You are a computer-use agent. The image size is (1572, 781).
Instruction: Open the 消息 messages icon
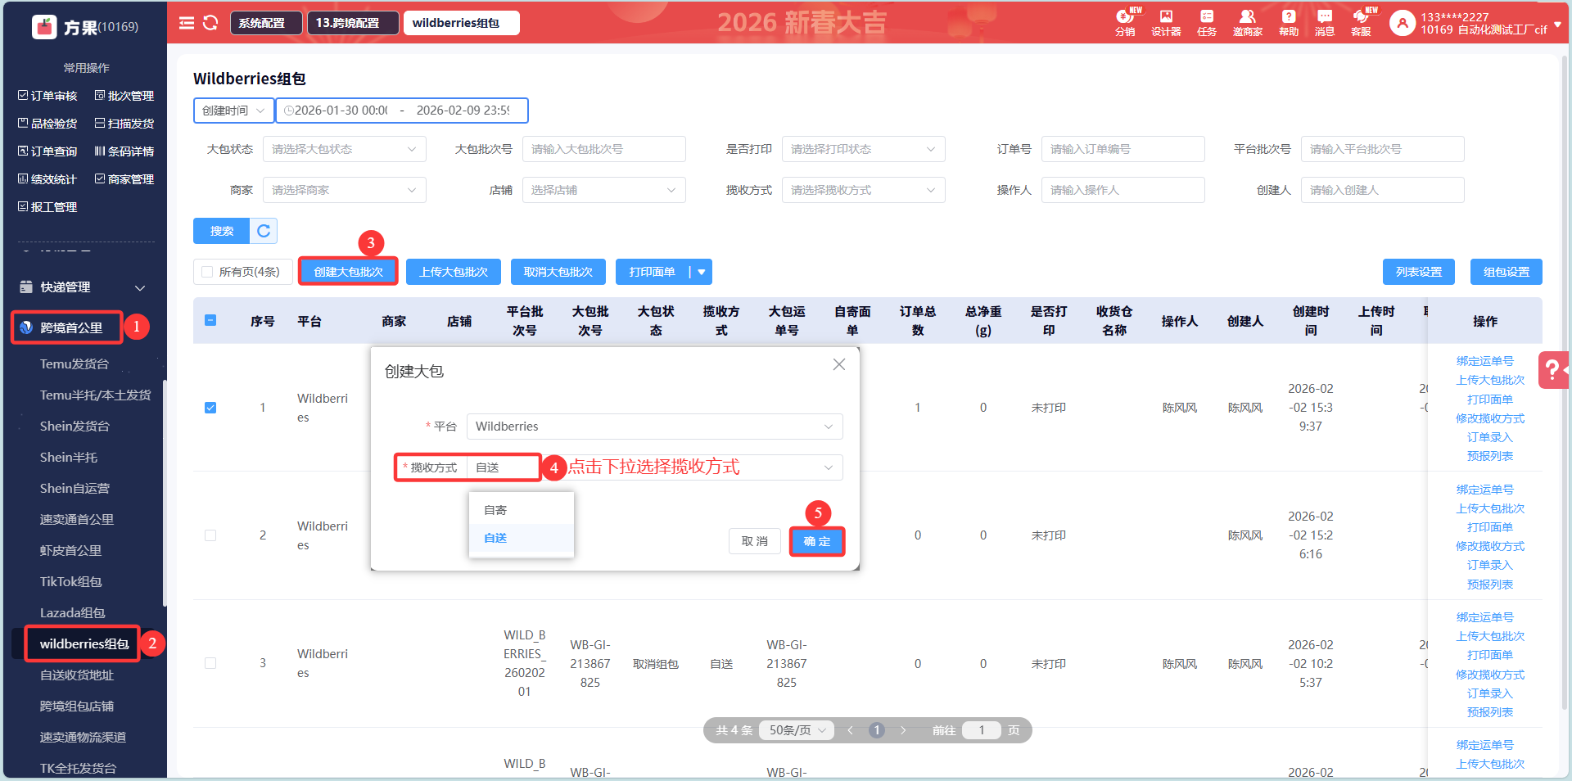tap(1325, 22)
